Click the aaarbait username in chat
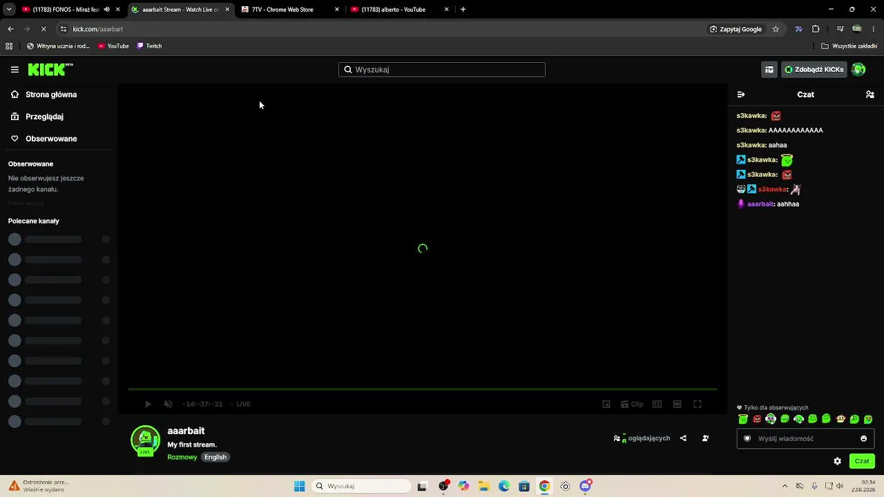 click(x=760, y=204)
